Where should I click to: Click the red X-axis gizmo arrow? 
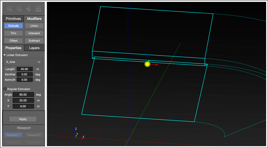click(155, 65)
